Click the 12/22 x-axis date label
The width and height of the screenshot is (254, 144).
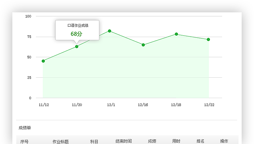pyautogui.click(x=209, y=105)
